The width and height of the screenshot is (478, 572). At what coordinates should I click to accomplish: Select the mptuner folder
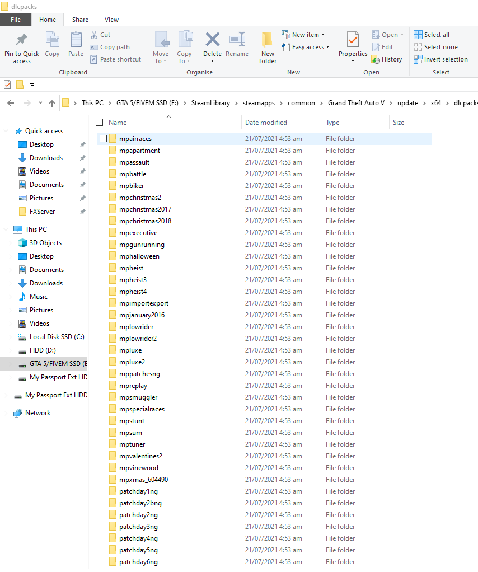point(132,444)
